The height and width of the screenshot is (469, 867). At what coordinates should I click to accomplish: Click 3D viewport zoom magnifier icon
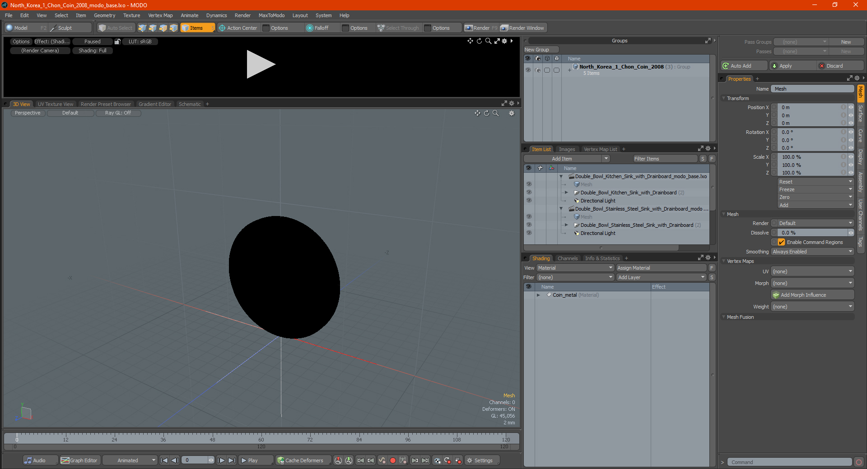[x=496, y=113]
